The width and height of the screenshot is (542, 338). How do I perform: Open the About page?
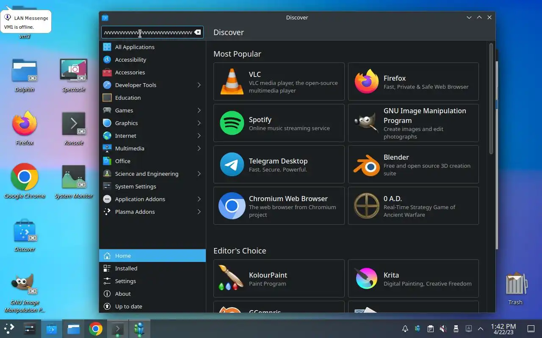152,294
